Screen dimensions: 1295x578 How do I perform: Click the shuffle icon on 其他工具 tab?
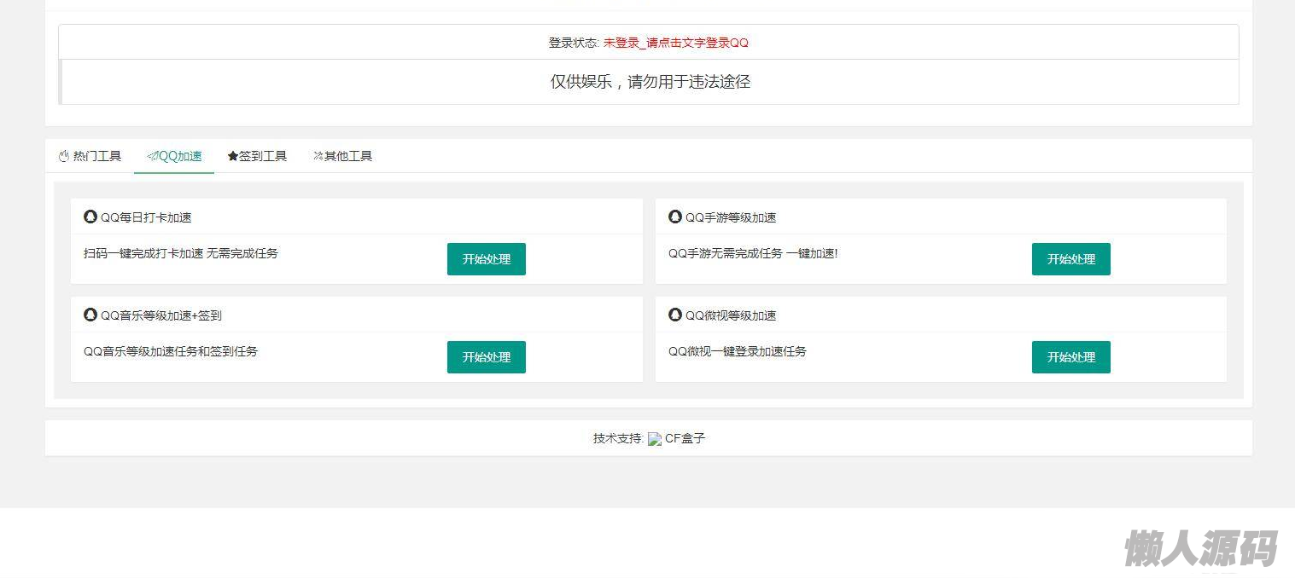(318, 156)
